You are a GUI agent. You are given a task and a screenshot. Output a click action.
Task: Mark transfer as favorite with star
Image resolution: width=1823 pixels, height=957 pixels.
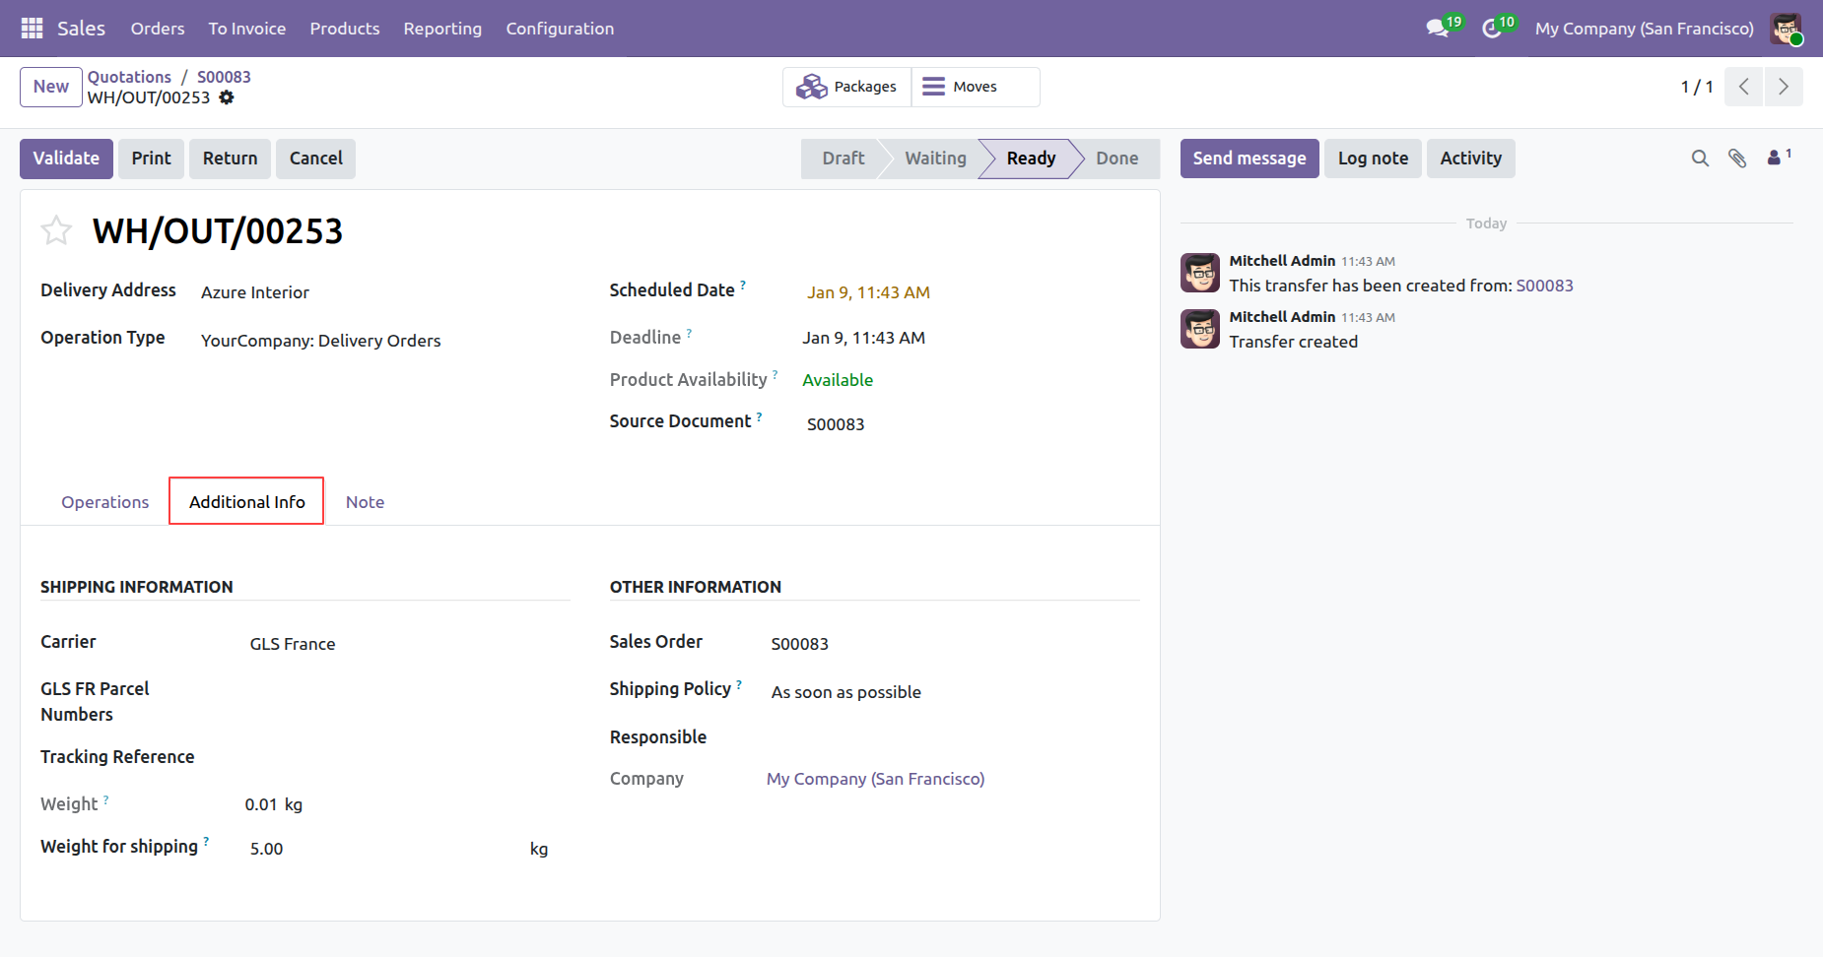tap(56, 230)
